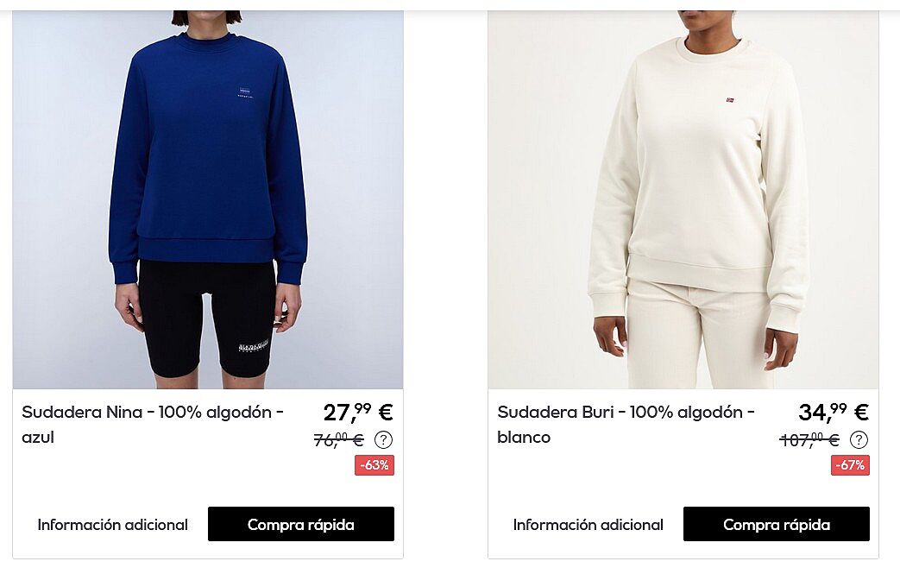Viewport: 900px width, 574px height.
Task: Click the Sudadera Nina 100% algodón azul title
Action: [x=153, y=424]
